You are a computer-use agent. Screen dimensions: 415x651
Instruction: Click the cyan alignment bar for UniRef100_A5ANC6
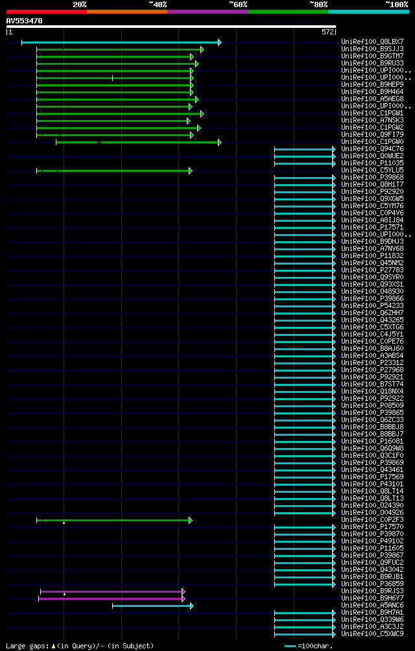[x=153, y=606]
